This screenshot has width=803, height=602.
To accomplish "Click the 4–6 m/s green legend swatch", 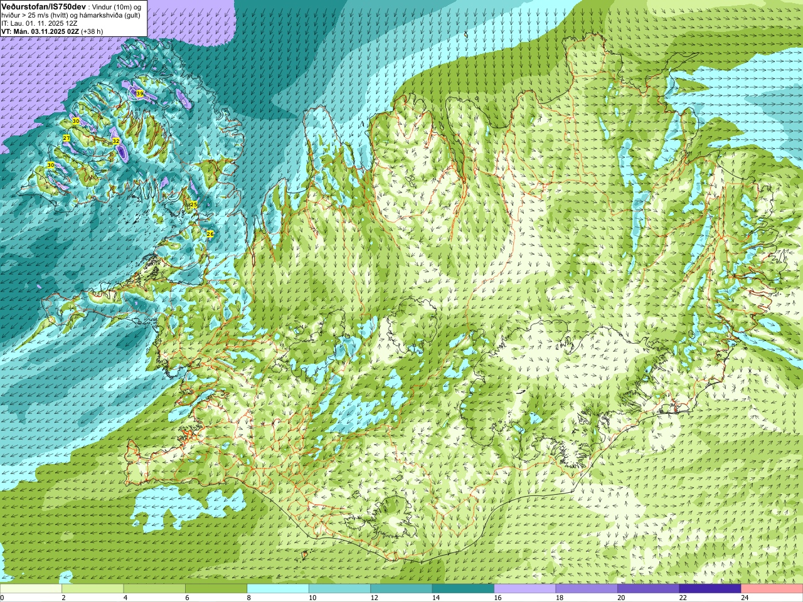I will tap(154, 589).
